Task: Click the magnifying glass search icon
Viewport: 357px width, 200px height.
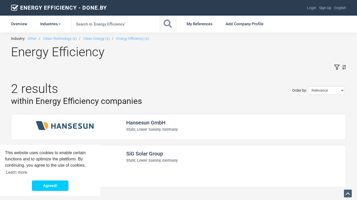Action: click(168, 24)
